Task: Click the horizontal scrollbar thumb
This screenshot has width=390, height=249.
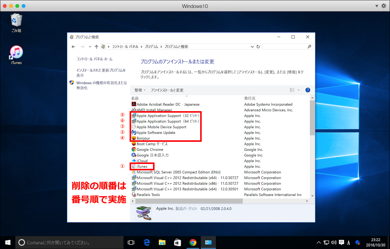Action: coord(189,201)
